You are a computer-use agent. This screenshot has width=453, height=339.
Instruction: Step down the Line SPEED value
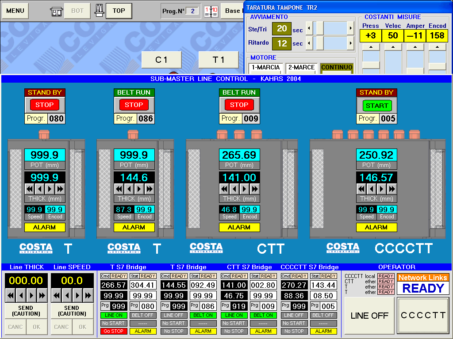pos(67,295)
